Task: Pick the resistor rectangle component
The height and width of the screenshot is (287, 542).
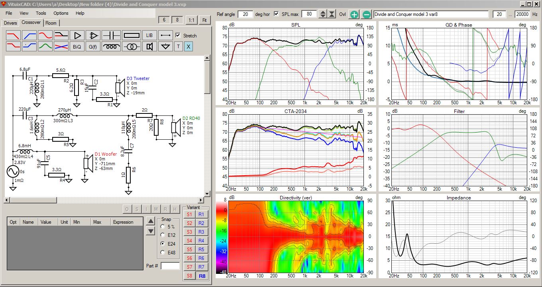Action: point(131,35)
